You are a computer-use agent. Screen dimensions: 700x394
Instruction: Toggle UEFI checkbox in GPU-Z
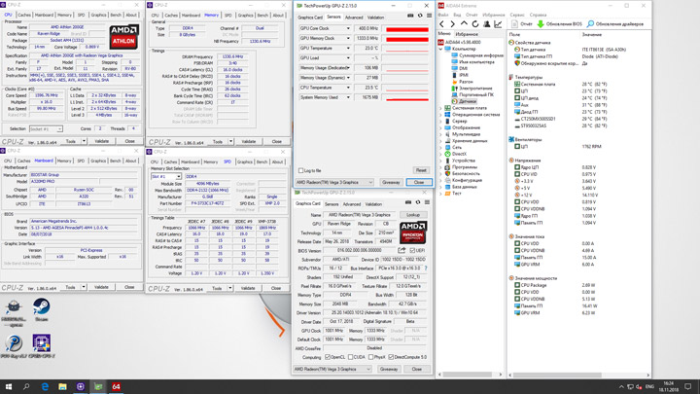tap(412, 251)
